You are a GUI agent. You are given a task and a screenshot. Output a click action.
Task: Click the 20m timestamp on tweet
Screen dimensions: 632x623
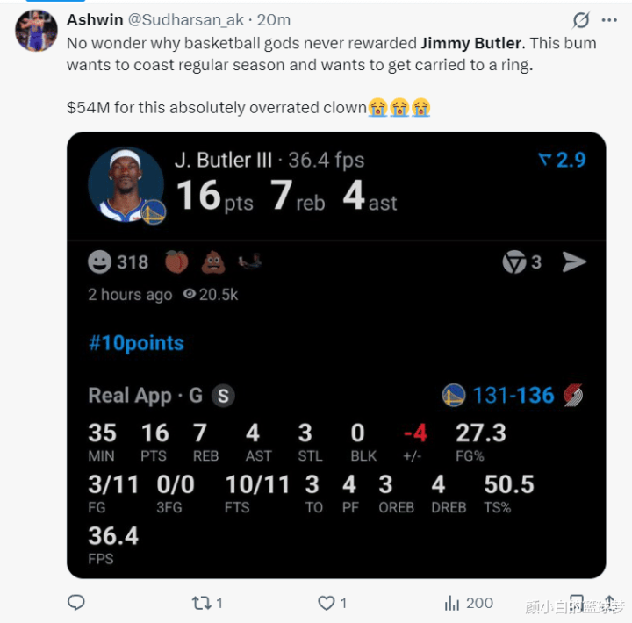click(274, 20)
